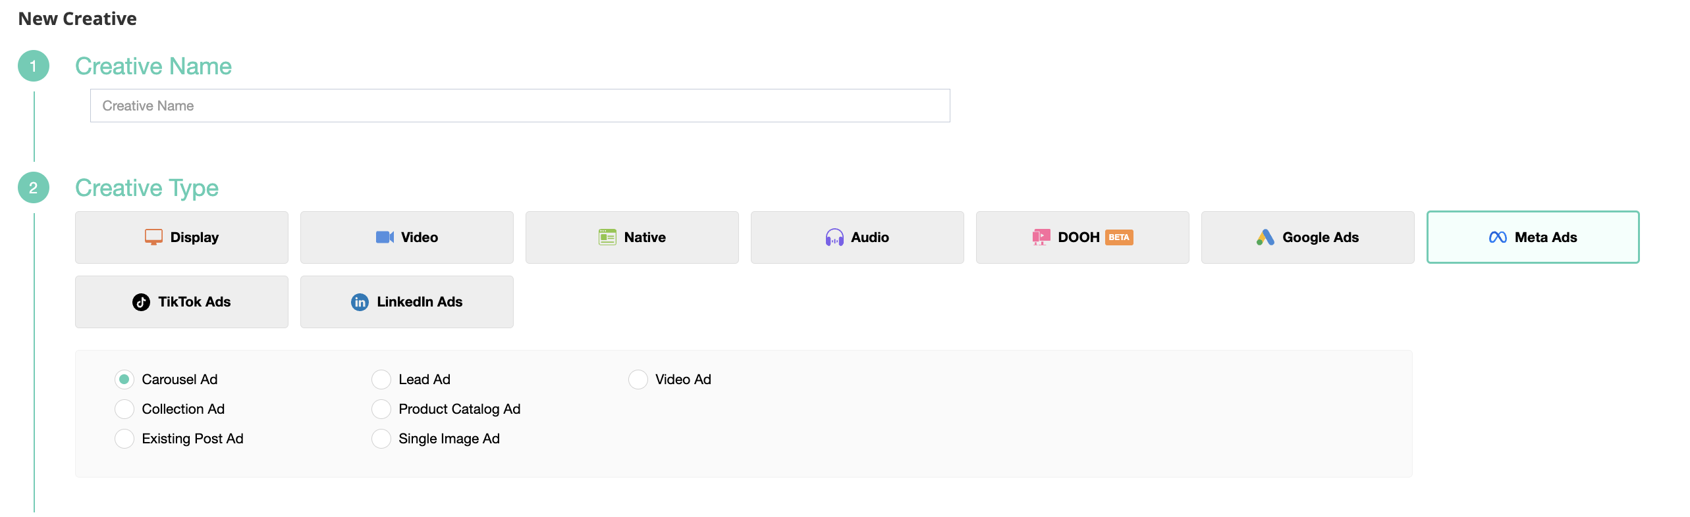Viewport: 1690px width, 517px height.
Task: Select the Carousel Ad radio button
Action: [x=124, y=380]
